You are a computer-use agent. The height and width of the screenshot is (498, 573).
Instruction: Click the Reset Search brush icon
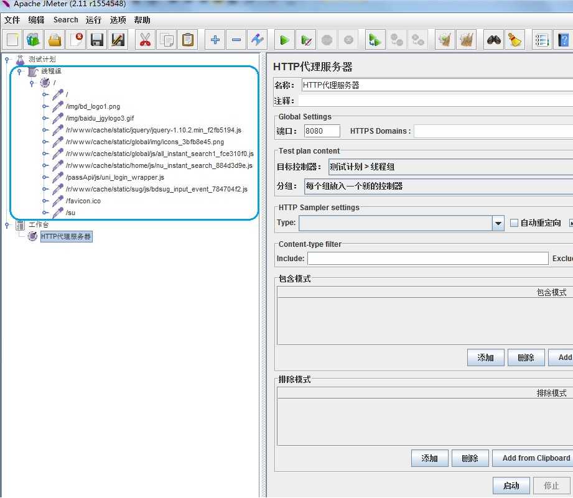pos(515,39)
